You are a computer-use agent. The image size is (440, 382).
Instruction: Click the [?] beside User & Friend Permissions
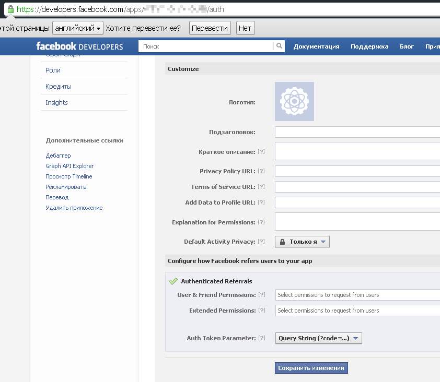pos(260,294)
